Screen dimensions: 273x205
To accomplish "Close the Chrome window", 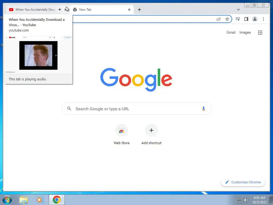I will [263, 5].
